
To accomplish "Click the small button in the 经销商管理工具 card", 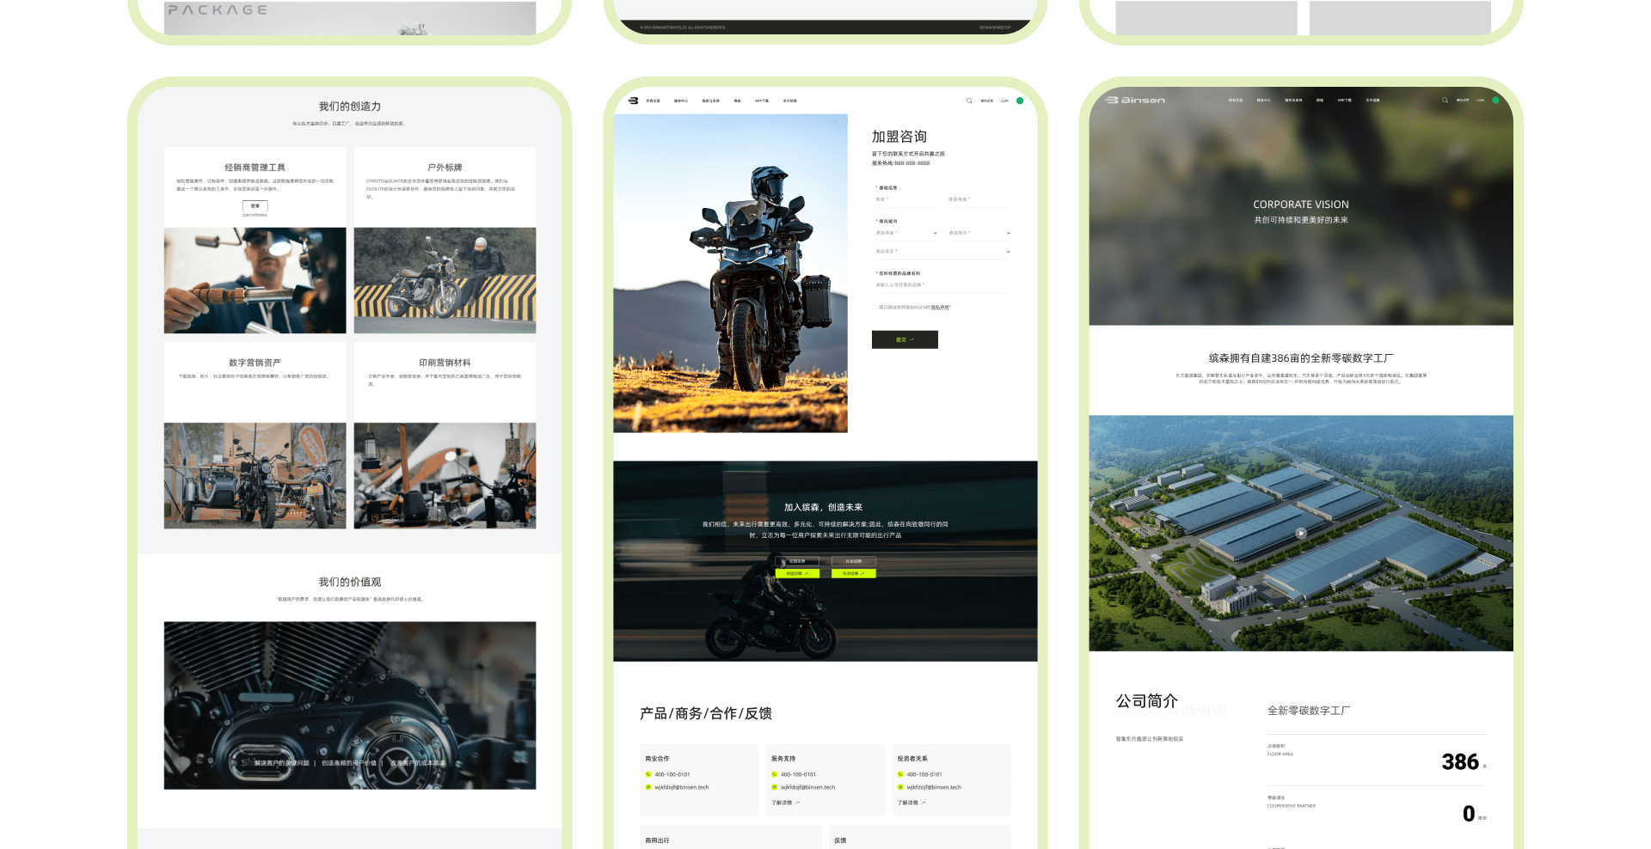I will [255, 205].
